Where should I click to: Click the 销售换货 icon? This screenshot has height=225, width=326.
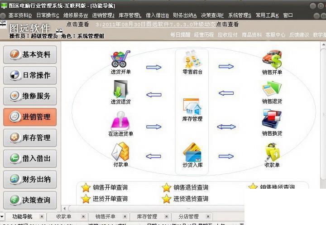click(x=272, y=119)
